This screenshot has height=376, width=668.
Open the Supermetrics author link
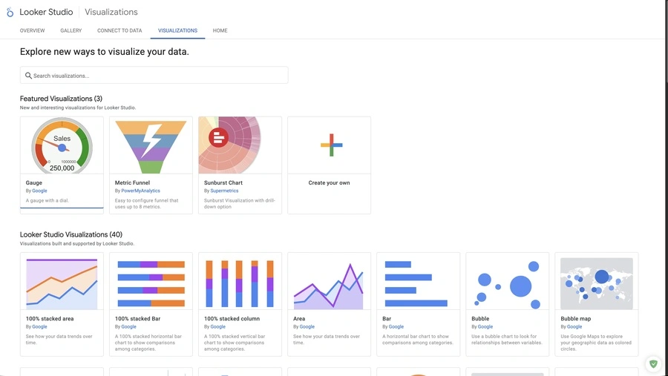224,191
